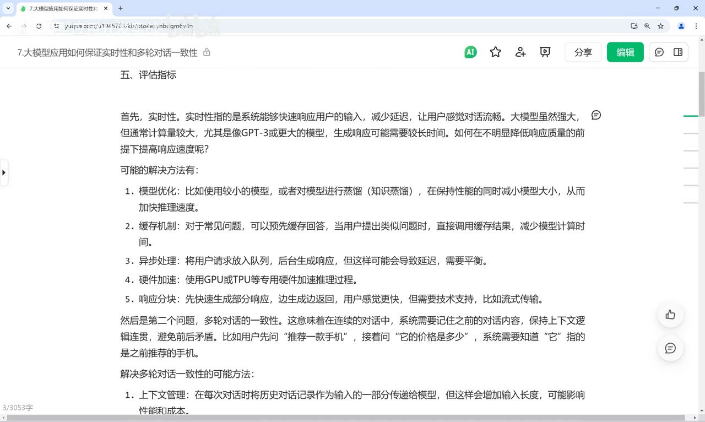Expand the left sidebar arrow

(4, 172)
